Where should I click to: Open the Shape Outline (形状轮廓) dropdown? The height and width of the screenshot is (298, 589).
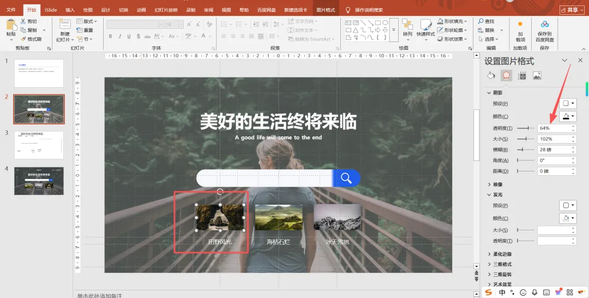452,30
